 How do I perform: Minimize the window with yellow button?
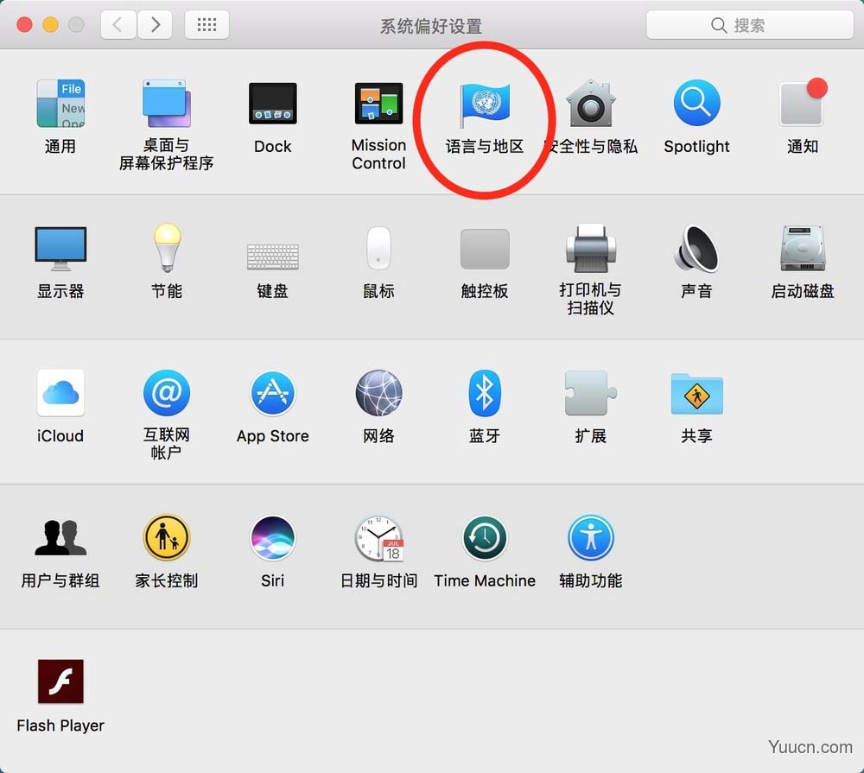[x=50, y=25]
